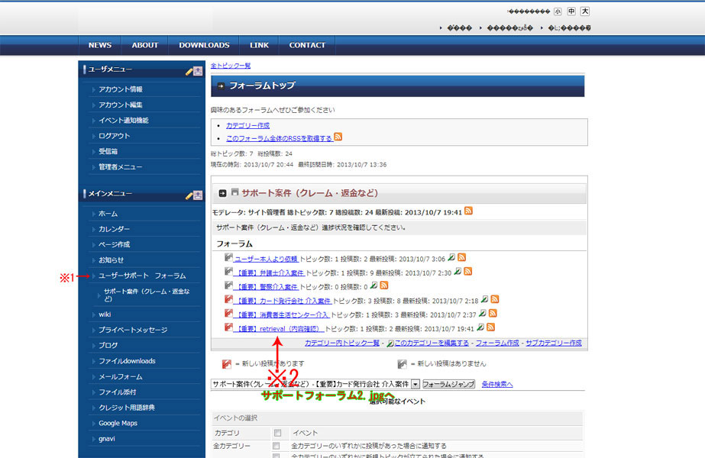The width and height of the screenshot is (705, 458).
Task: Click the フォーラムジャンプ button
Action: coord(448,384)
